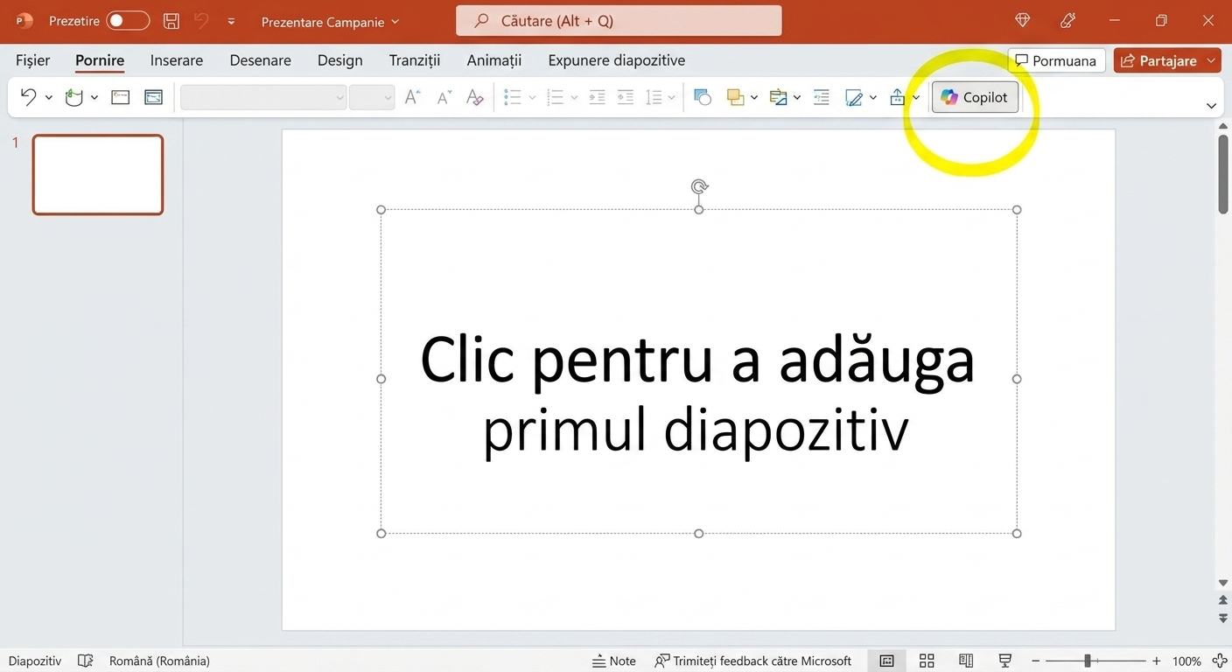Expand the ribbon display options chevron

tap(1212, 106)
